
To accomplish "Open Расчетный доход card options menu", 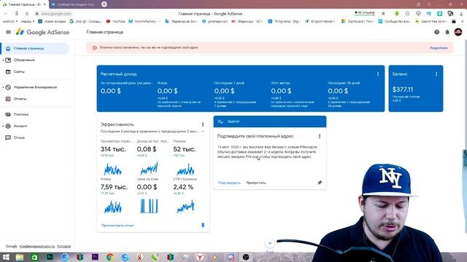I will tap(378, 74).
